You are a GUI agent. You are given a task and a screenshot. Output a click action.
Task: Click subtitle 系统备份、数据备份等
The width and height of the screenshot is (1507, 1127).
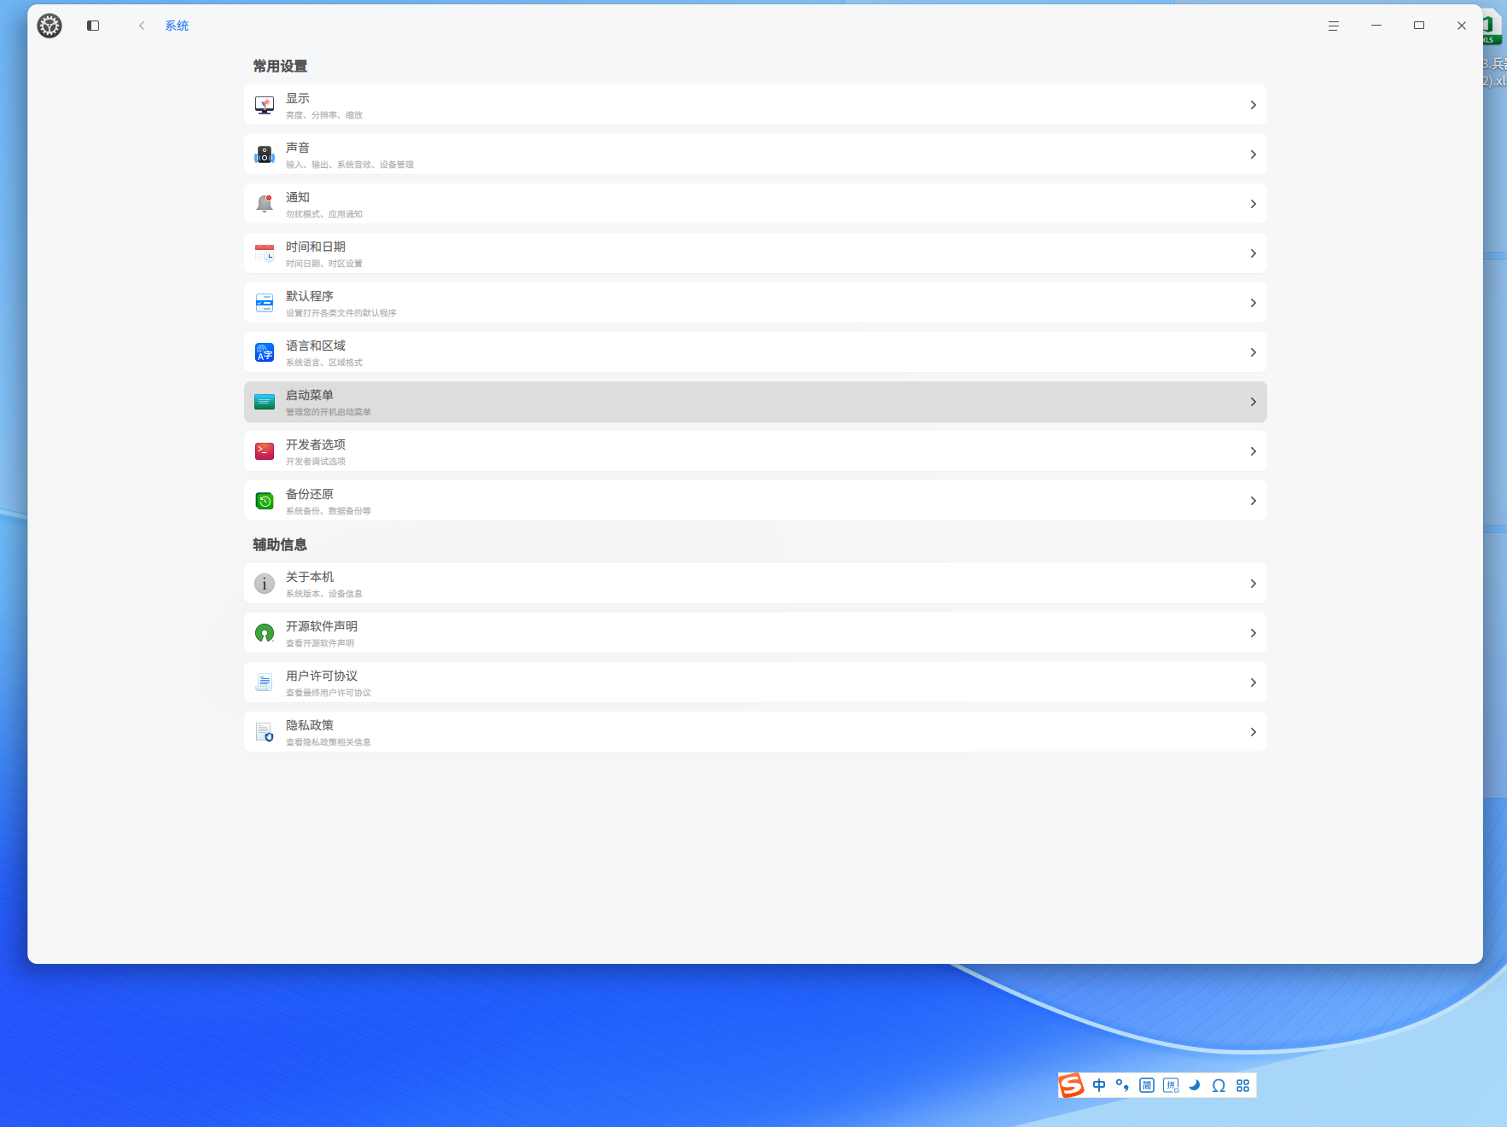(329, 511)
